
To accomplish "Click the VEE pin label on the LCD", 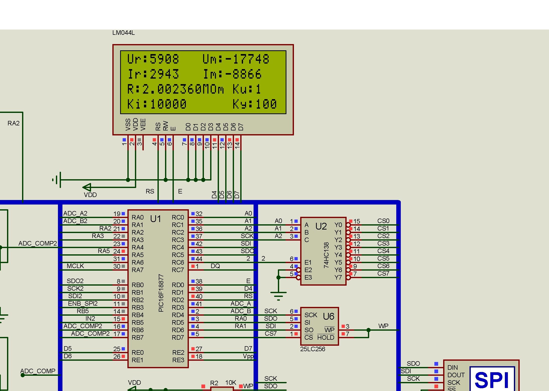I will pyautogui.click(x=143, y=124).
